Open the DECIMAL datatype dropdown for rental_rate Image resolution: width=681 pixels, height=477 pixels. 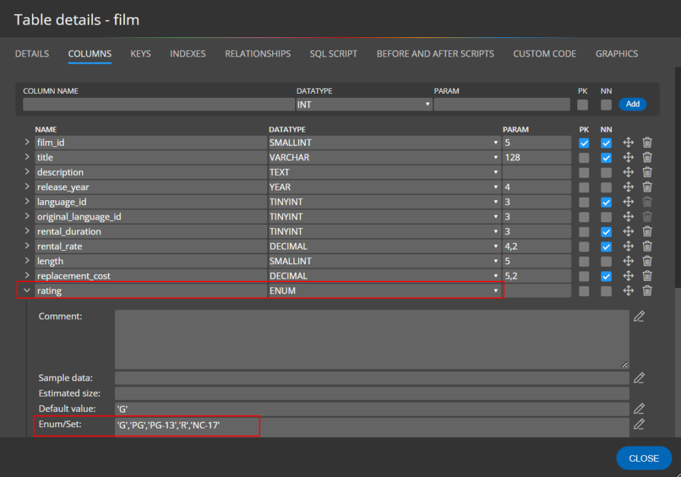(x=384, y=246)
